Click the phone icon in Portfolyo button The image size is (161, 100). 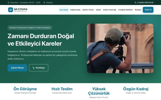pos(33,68)
